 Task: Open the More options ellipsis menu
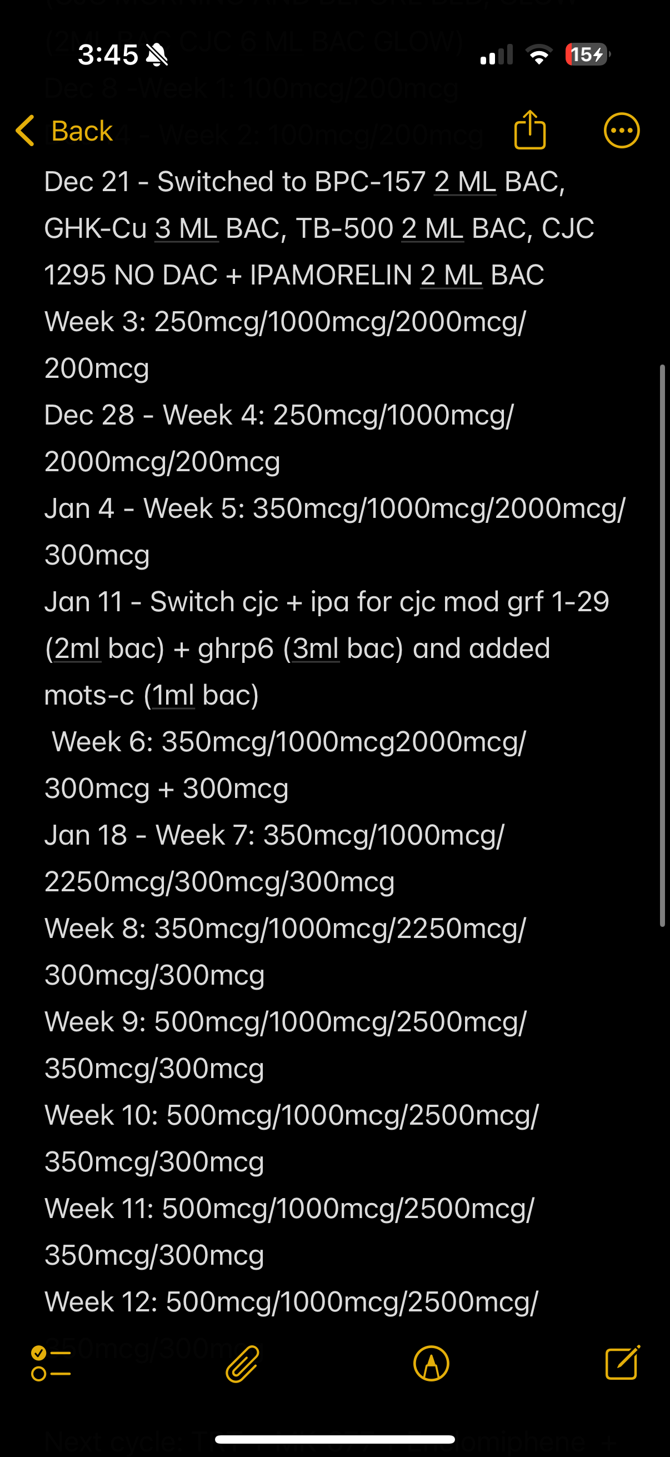(x=621, y=131)
